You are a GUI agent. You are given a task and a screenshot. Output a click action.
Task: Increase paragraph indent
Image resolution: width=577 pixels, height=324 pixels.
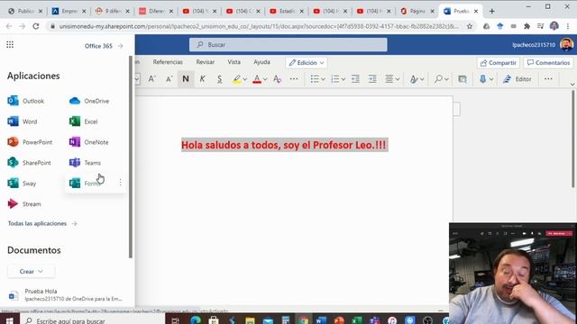coord(372,79)
